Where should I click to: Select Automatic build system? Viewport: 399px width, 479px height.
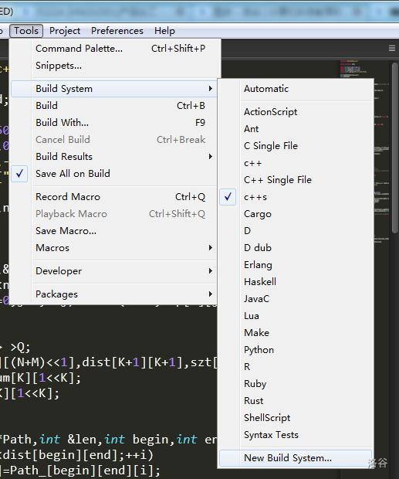coord(296,89)
